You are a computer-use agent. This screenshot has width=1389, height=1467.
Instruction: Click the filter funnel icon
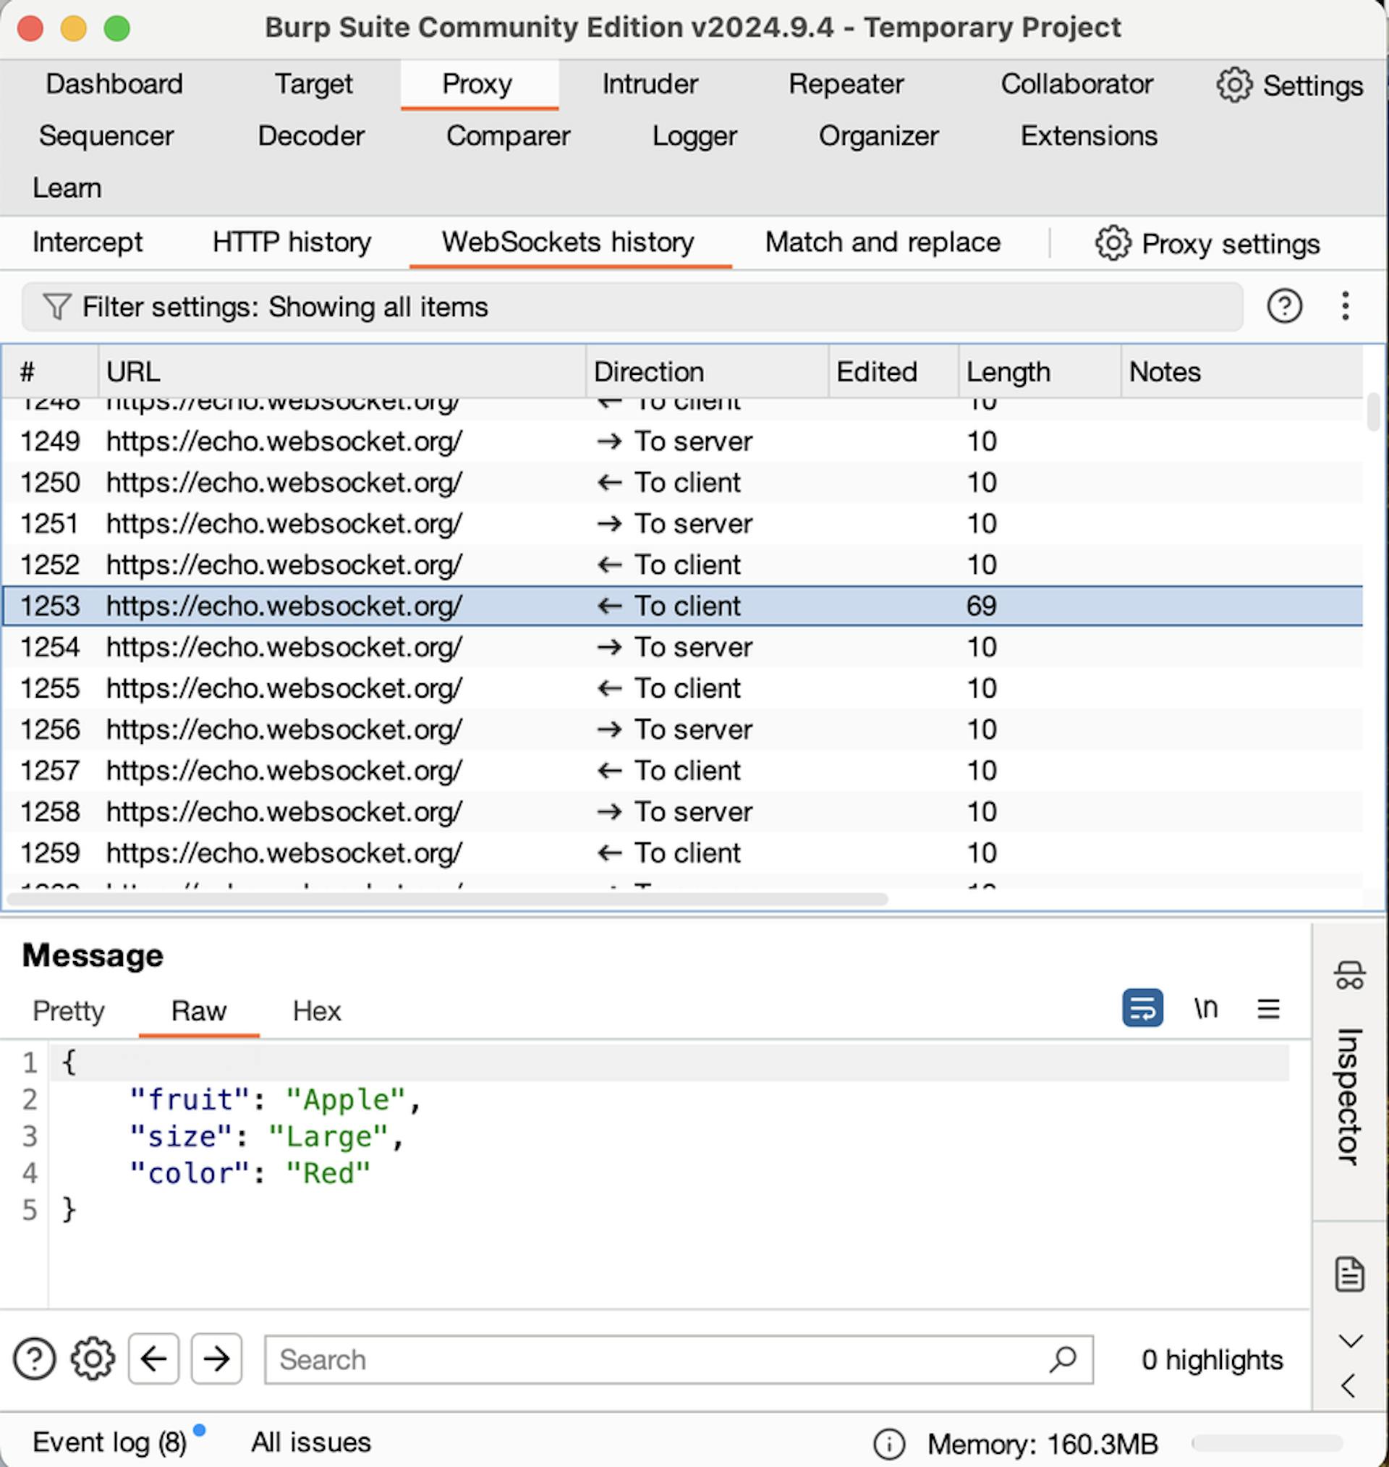click(56, 307)
